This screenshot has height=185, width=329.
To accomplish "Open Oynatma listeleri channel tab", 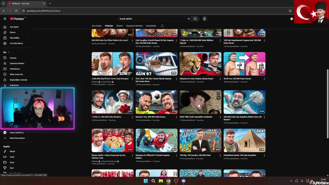I will pos(134,26).
